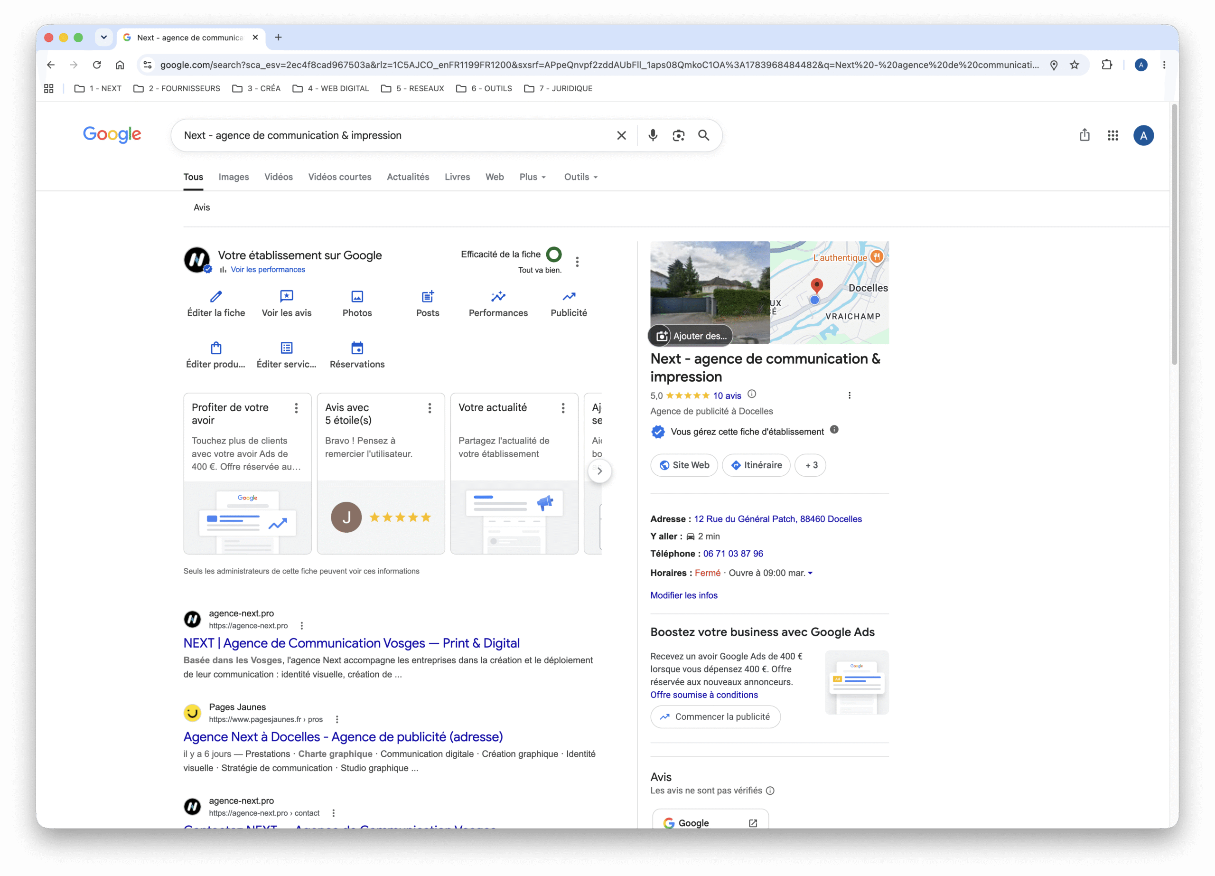Open the Docelles map thumbnail
The height and width of the screenshot is (876, 1215).
click(829, 292)
